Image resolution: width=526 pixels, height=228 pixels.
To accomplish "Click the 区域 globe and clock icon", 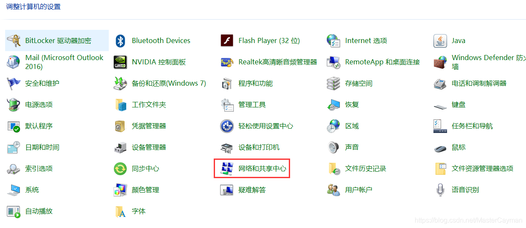I will (x=334, y=126).
